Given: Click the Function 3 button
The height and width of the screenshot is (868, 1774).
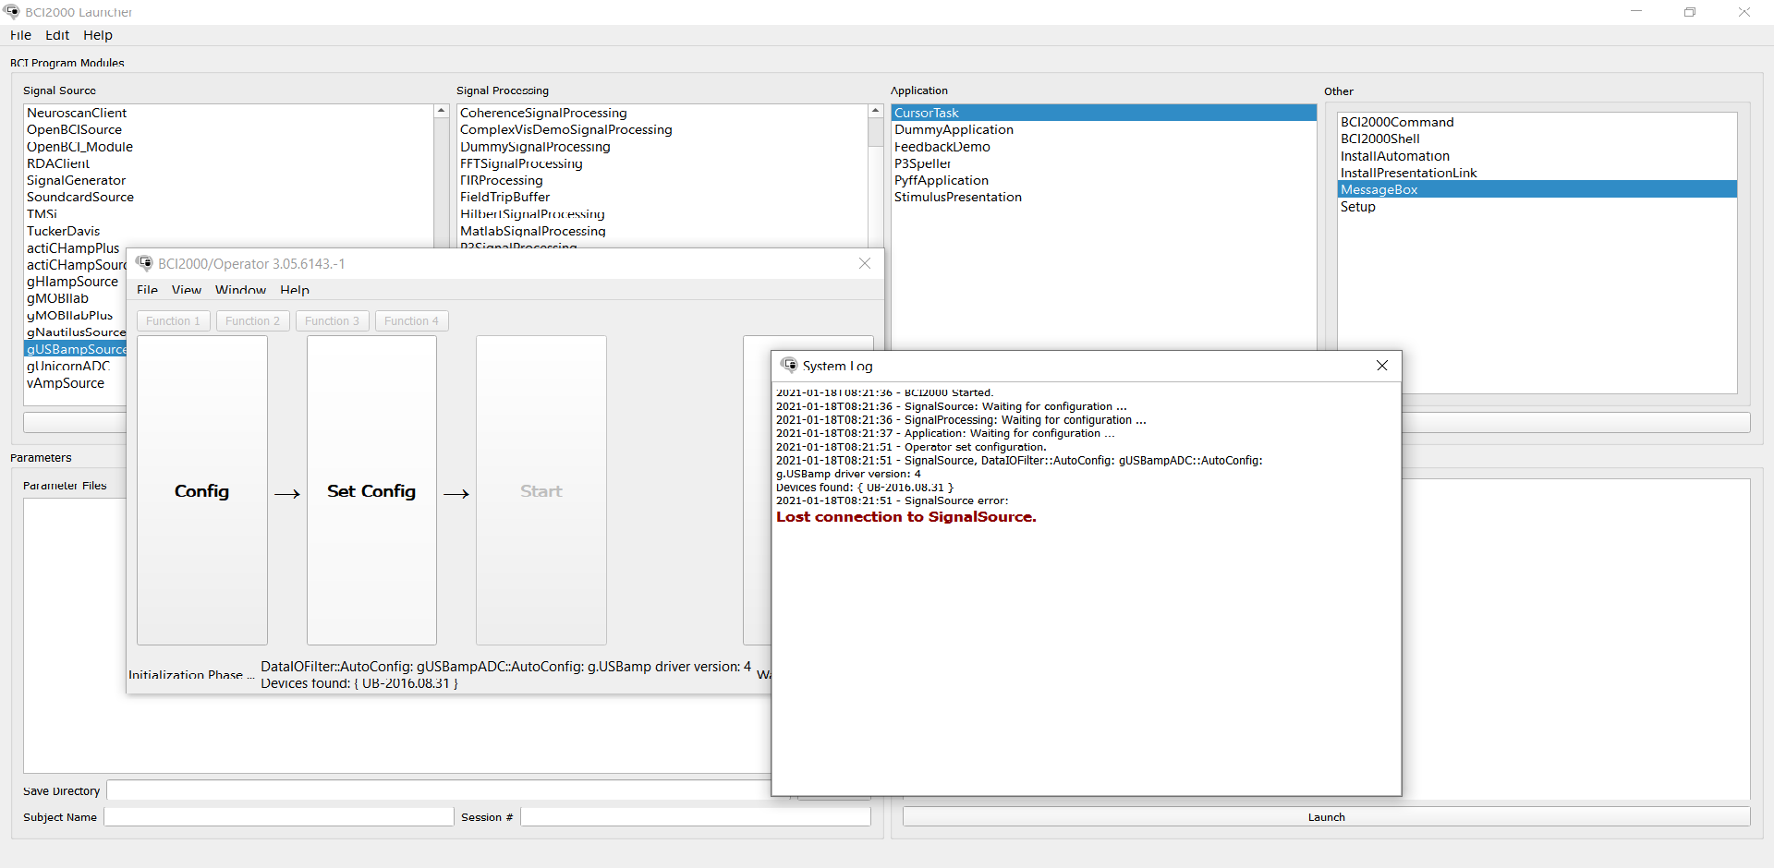Looking at the screenshot, I should [x=333, y=320].
